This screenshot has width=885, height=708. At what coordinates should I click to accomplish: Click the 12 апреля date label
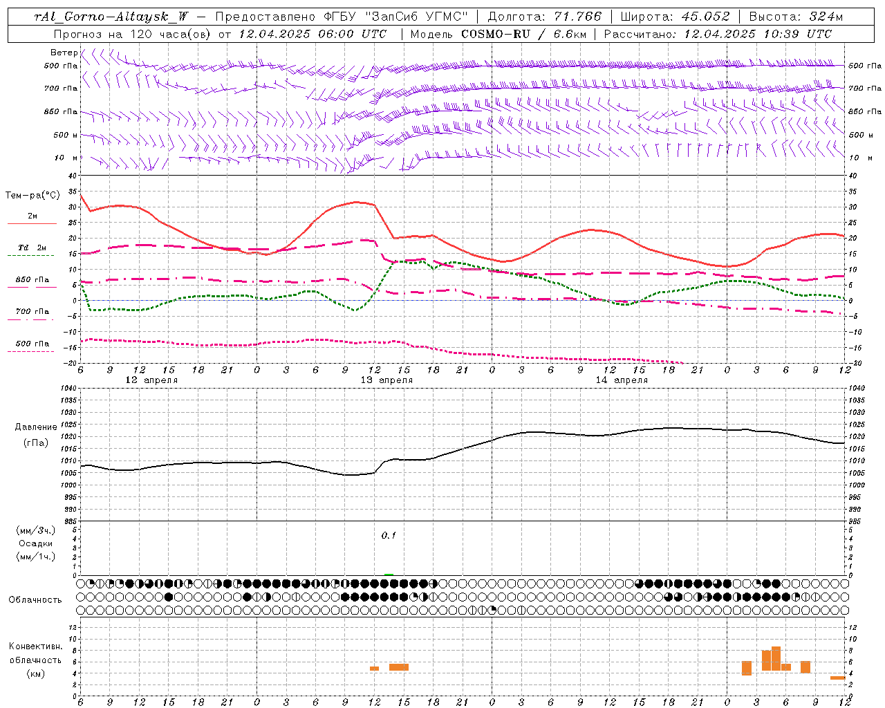tap(151, 380)
